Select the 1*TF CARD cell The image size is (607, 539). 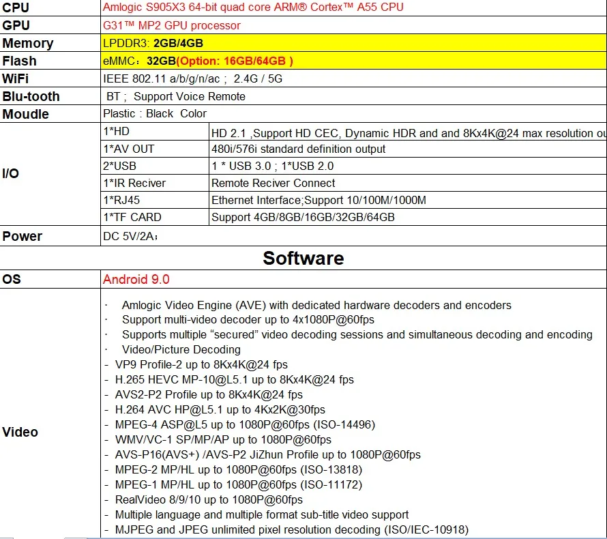154,217
